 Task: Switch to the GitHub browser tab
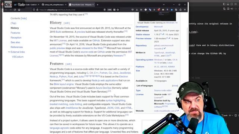click(x=54, y=5)
